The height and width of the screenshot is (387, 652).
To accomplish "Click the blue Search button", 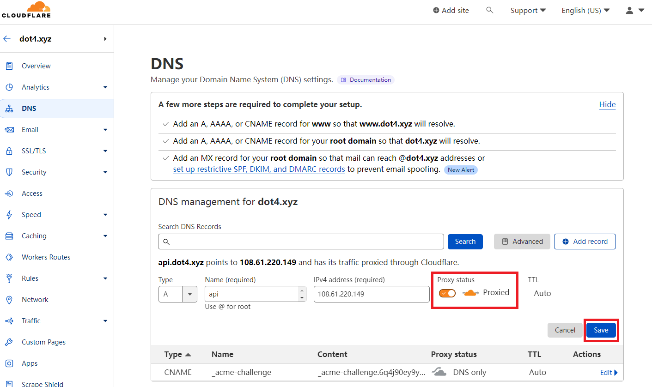I will click(465, 242).
